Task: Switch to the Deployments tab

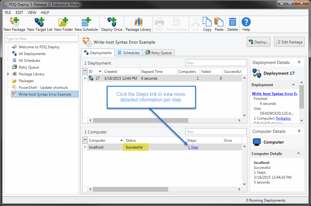Action: point(98,53)
